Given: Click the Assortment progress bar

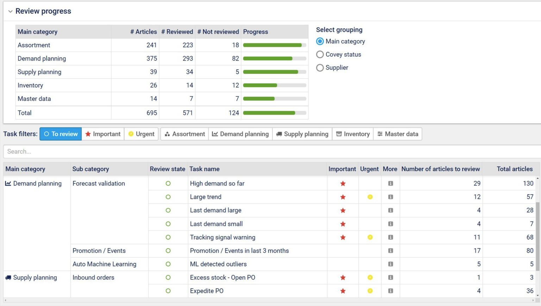Looking at the screenshot, I should pyautogui.click(x=274, y=45).
